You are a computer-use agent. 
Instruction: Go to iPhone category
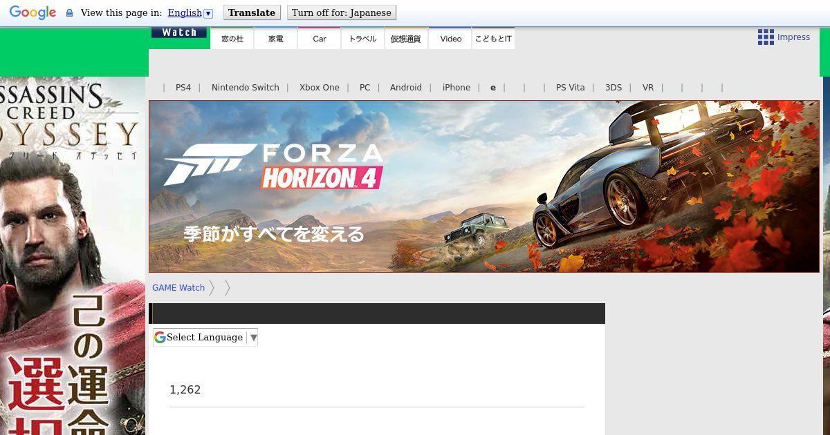tap(456, 88)
